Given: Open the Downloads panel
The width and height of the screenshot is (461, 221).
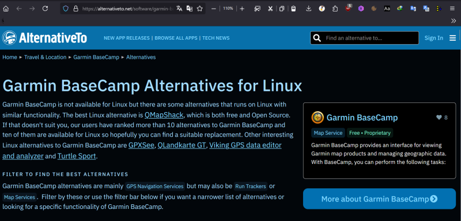Looking at the screenshot, I should point(308,9).
